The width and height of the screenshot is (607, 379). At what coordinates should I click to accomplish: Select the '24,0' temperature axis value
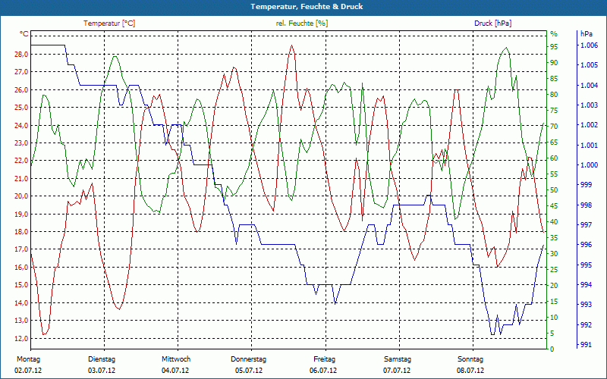pos(21,125)
